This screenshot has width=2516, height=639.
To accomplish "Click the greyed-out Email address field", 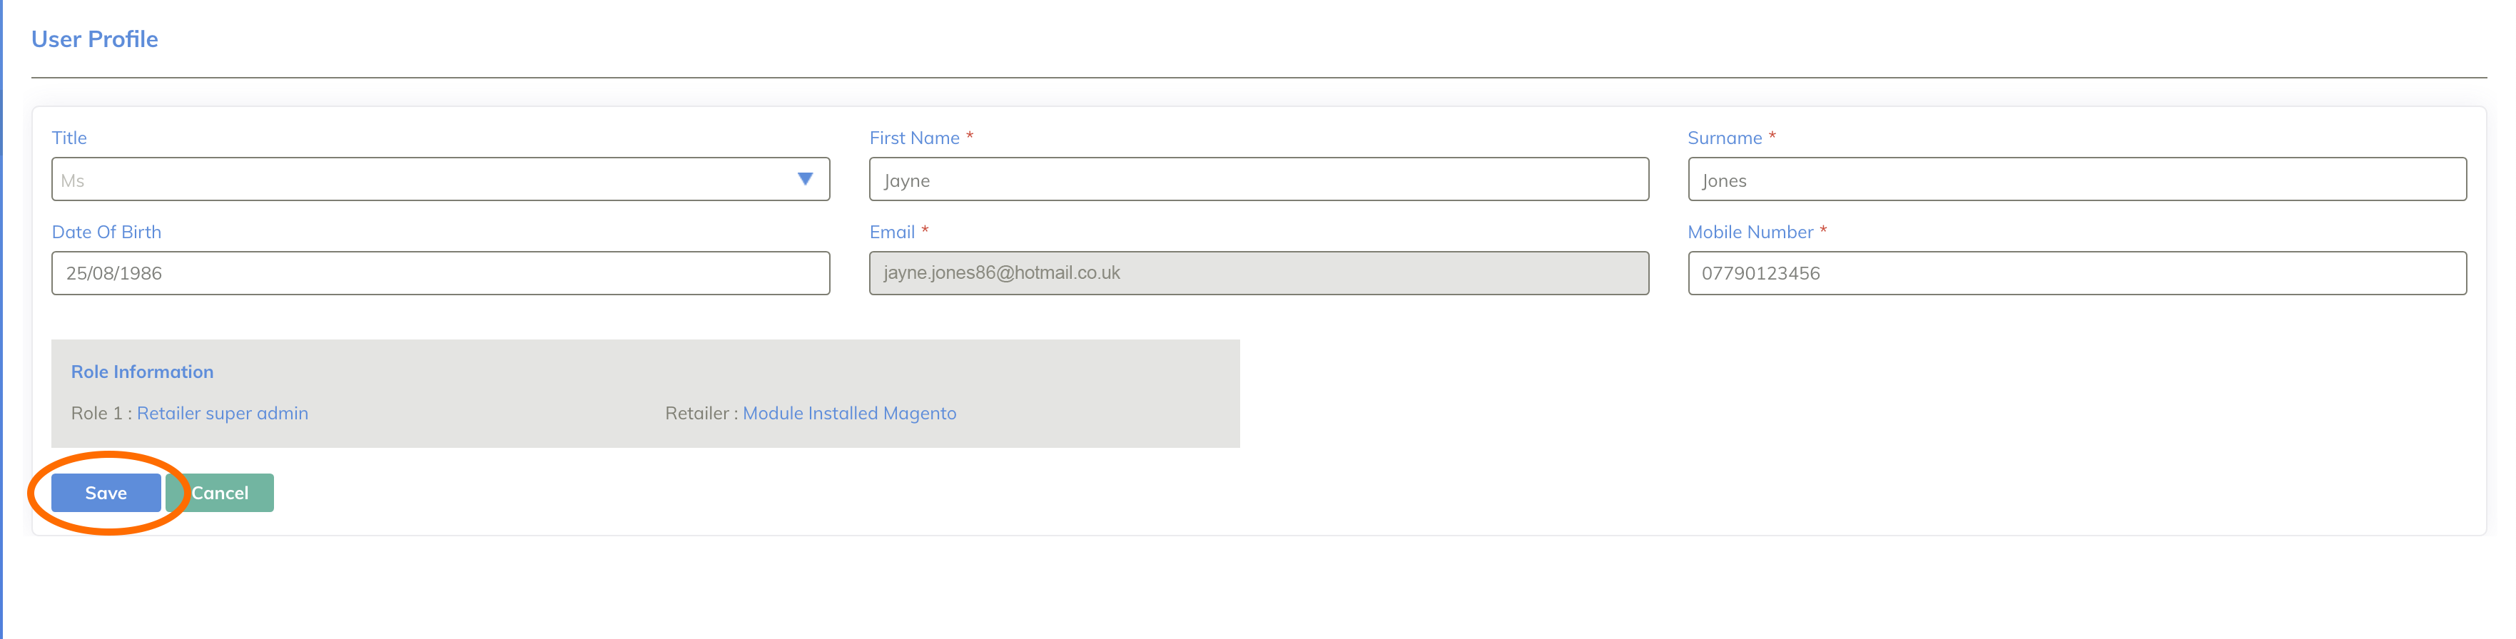I will click(1258, 273).
